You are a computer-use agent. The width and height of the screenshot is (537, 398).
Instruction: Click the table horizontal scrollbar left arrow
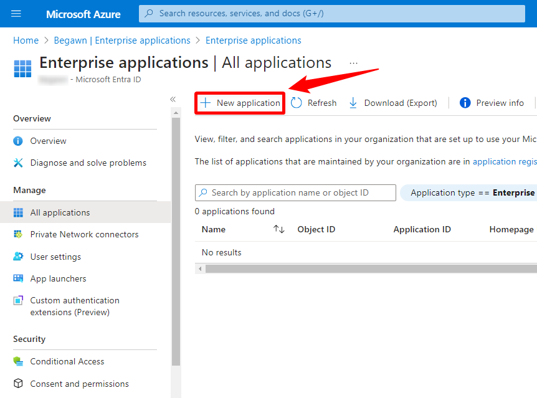pyautogui.click(x=200, y=268)
